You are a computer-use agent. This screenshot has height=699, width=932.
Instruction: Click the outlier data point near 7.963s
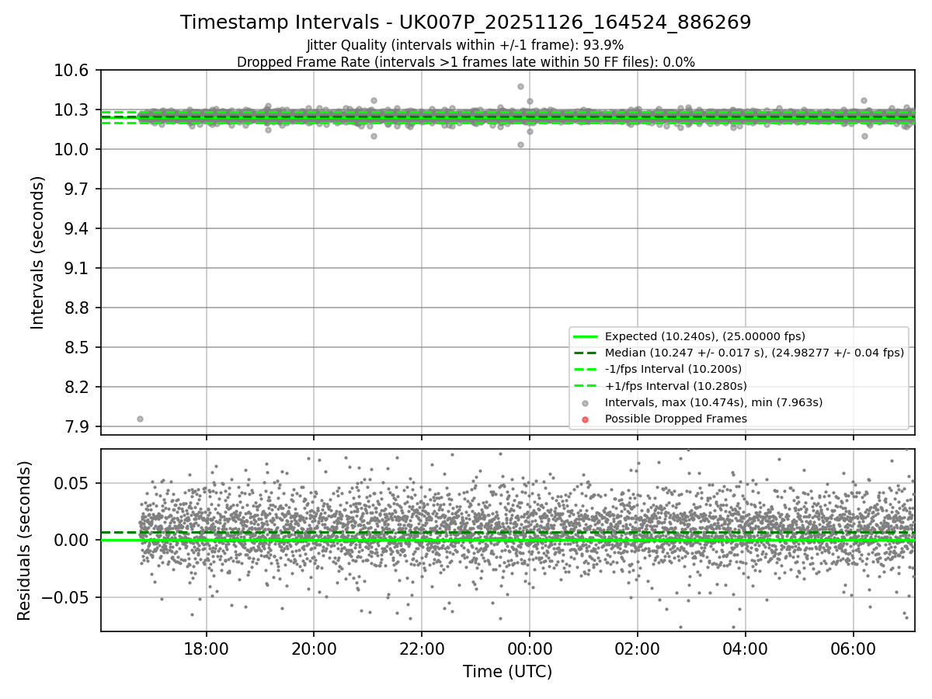pos(140,419)
